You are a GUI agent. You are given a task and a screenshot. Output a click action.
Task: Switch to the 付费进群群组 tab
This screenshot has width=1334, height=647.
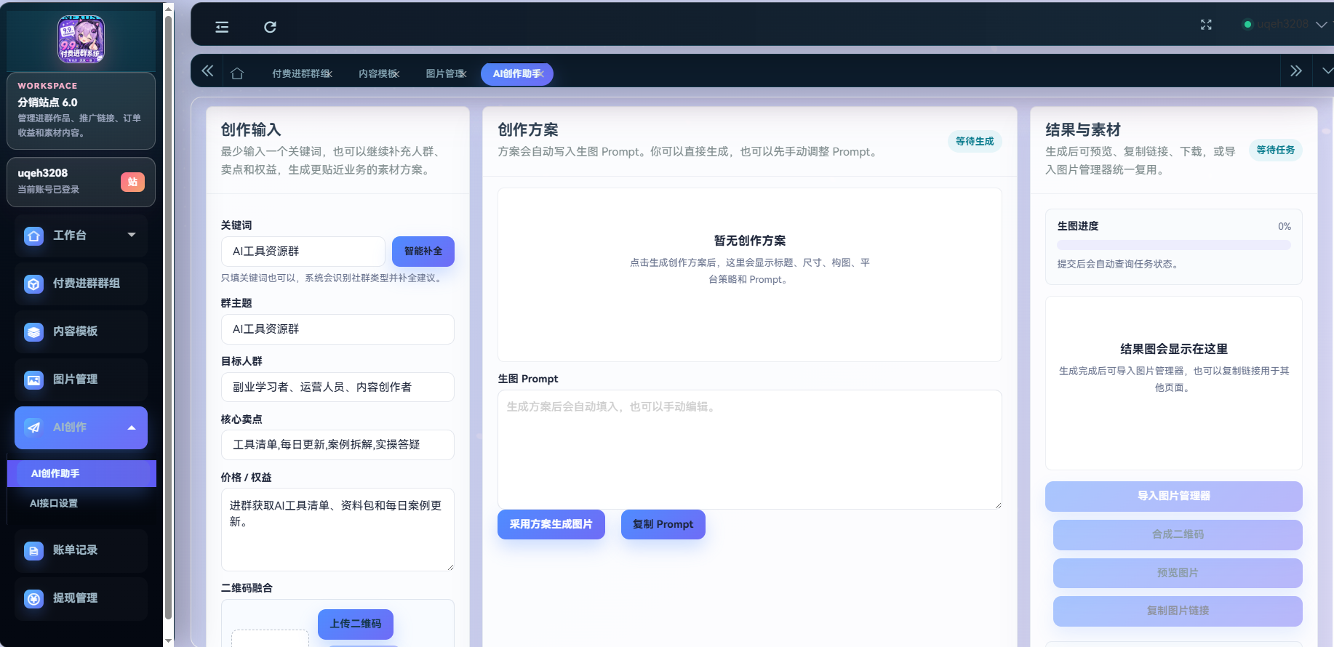coord(302,73)
